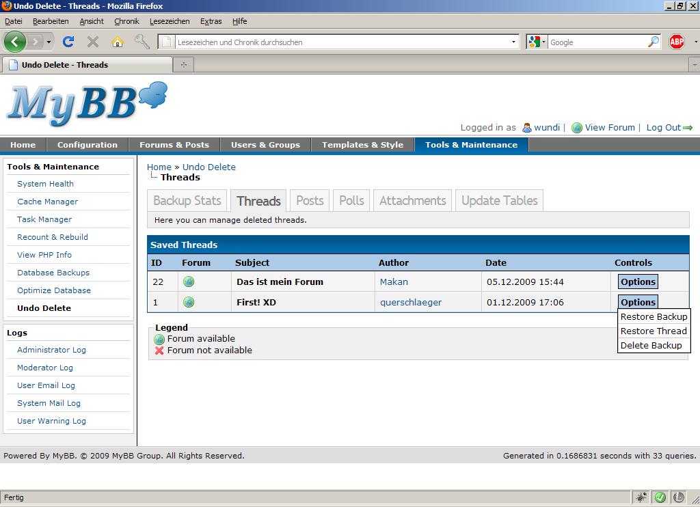Open the Extras menu

coord(211,21)
